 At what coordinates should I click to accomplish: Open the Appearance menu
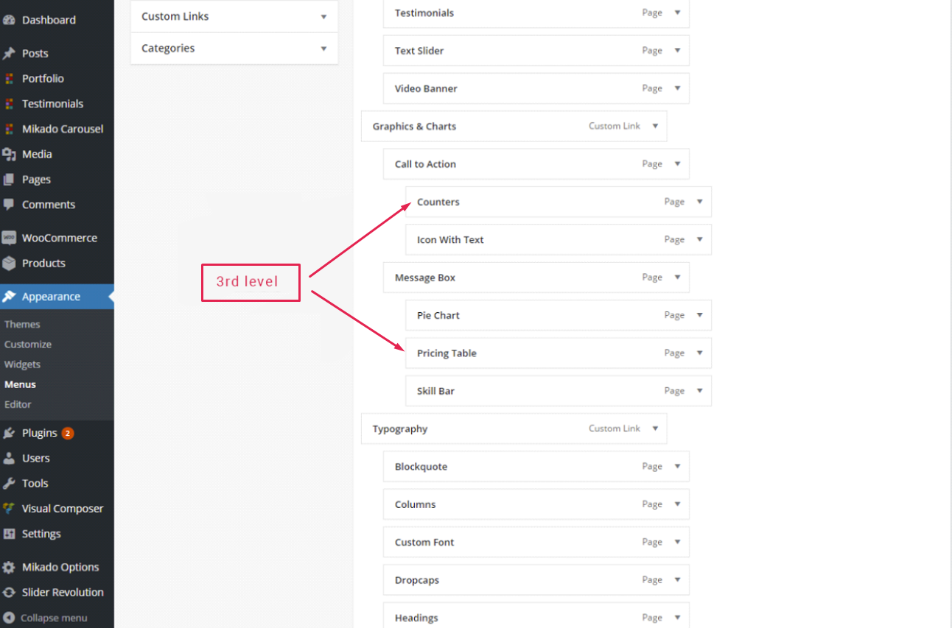[57, 297]
